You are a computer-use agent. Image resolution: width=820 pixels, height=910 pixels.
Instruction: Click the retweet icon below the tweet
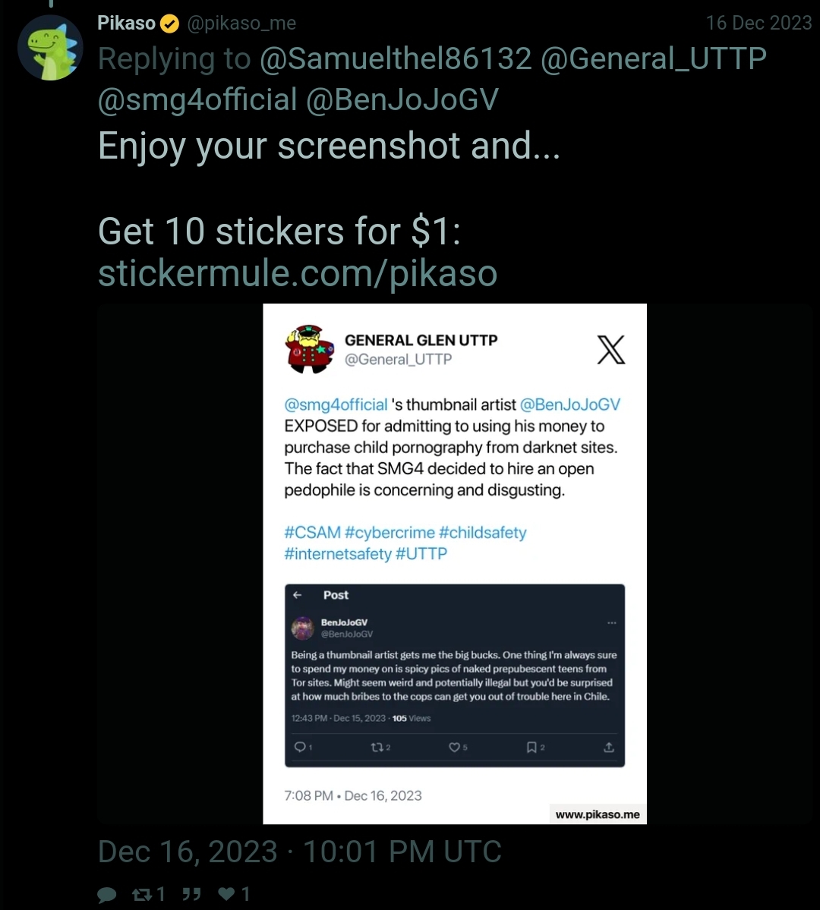pos(142,894)
